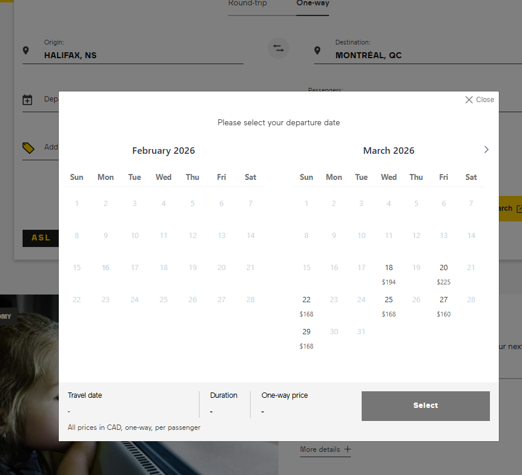The width and height of the screenshot is (522, 475).
Task: Advance calendar to April using the right chevron
Action: tap(486, 149)
